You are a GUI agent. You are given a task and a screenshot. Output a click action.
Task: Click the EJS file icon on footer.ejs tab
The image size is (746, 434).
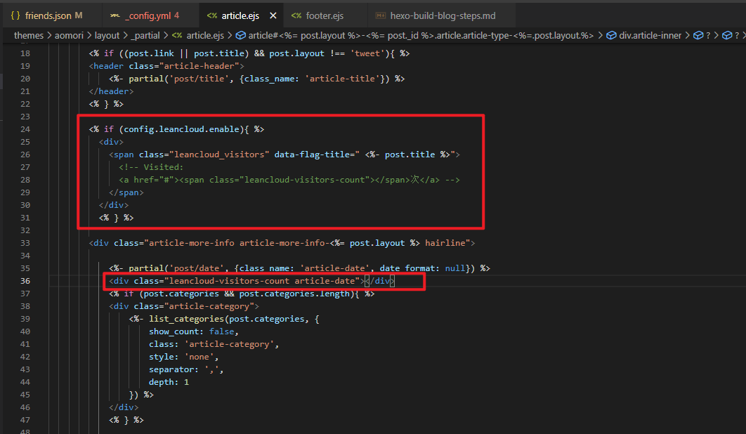tap(296, 15)
